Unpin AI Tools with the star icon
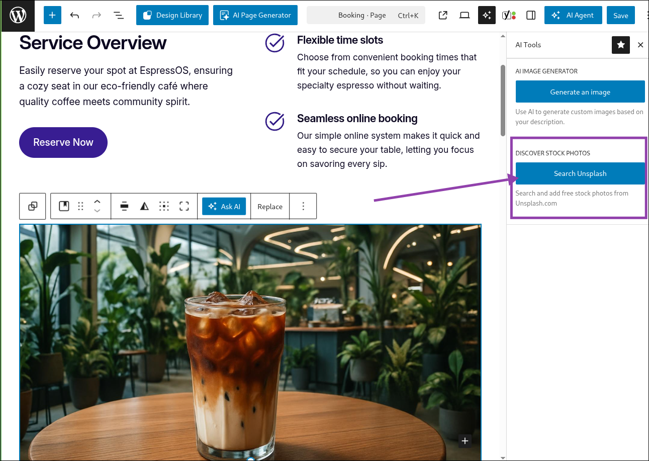The width and height of the screenshot is (649, 461). pos(621,45)
